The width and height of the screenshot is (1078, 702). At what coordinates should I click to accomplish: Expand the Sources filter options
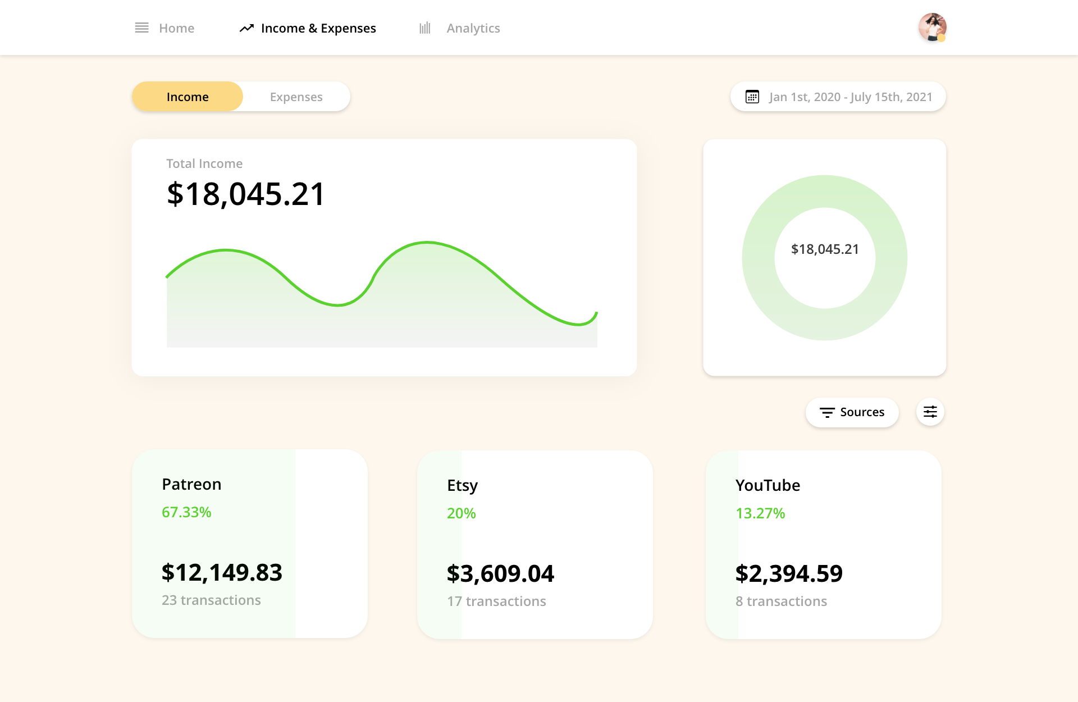852,412
